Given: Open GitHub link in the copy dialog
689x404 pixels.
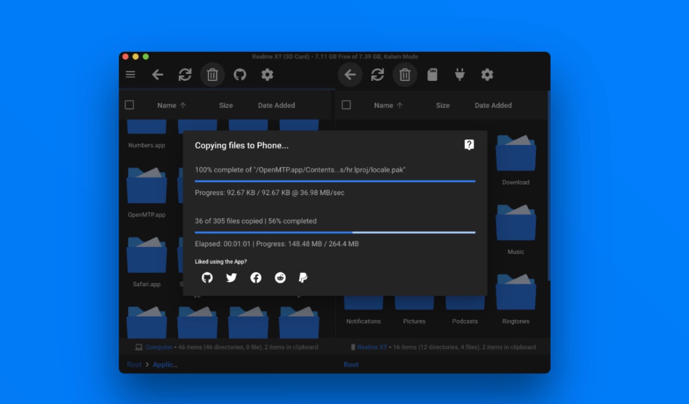Looking at the screenshot, I should pyautogui.click(x=207, y=278).
